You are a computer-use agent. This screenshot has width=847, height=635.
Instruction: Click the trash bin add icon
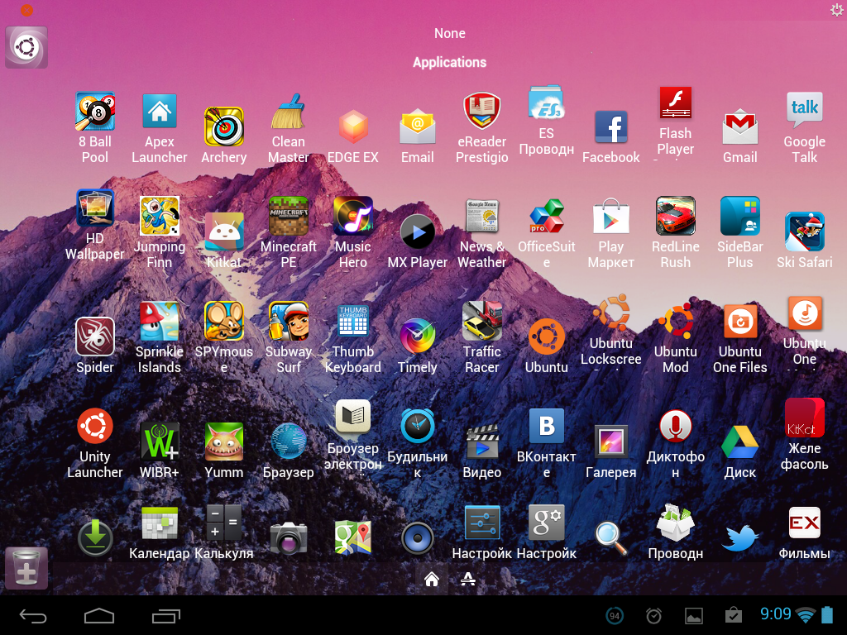tap(26, 568)
